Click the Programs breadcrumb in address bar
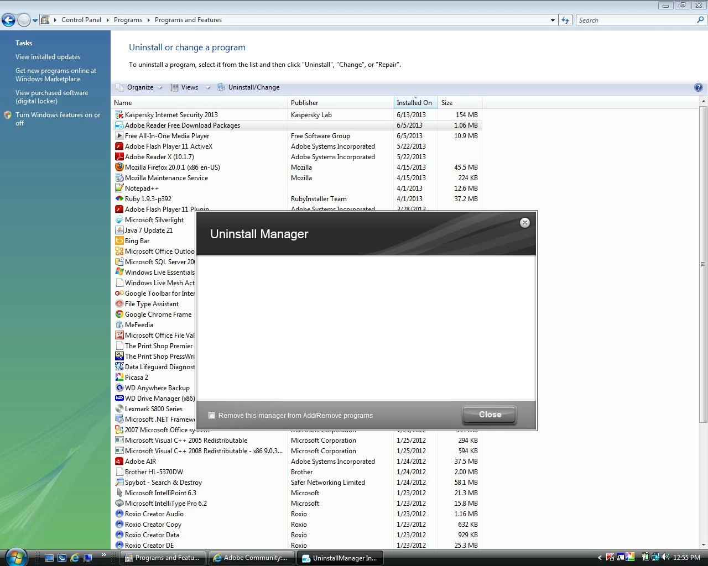Image resolution: width=708 pixels, height=566 pixels. (x=128, y=20)
